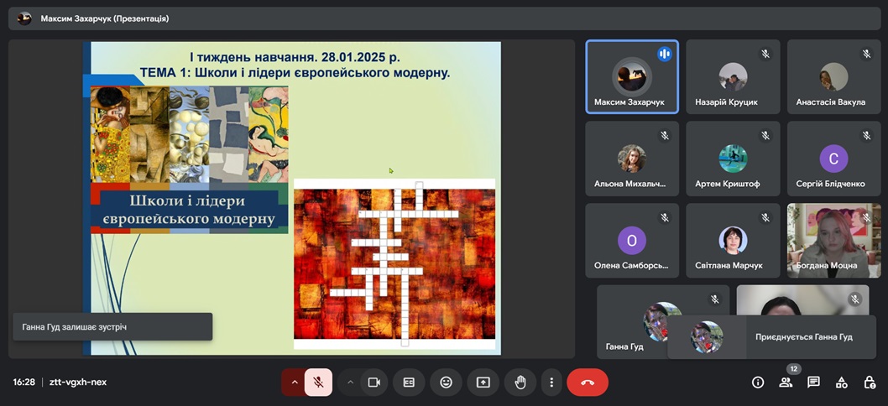The width and height of the screenshot is (888, 406).
Task: Toggle the camera button
Action: (373, 383)
